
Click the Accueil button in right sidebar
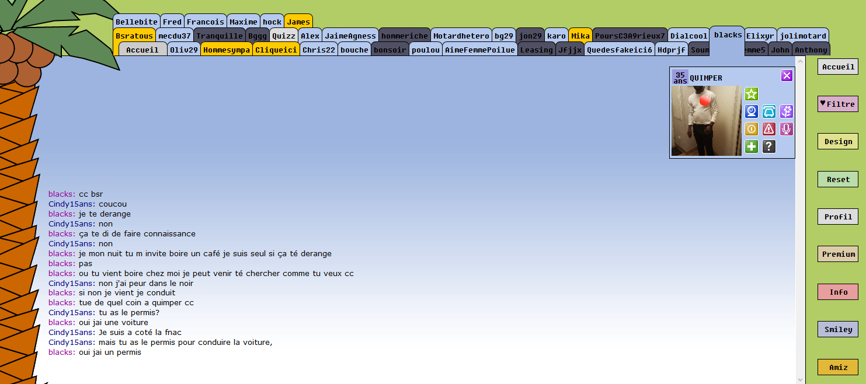point(838,67)
